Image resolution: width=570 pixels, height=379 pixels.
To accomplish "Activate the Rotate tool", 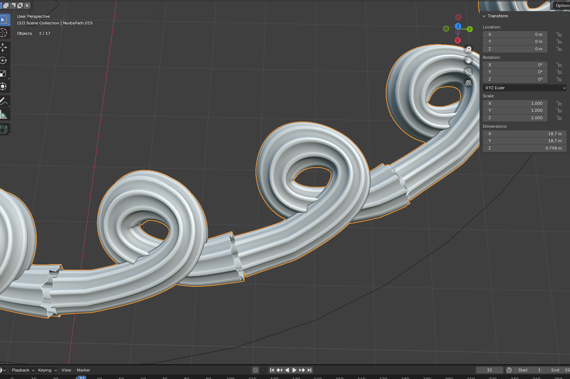I will (3, 60).
